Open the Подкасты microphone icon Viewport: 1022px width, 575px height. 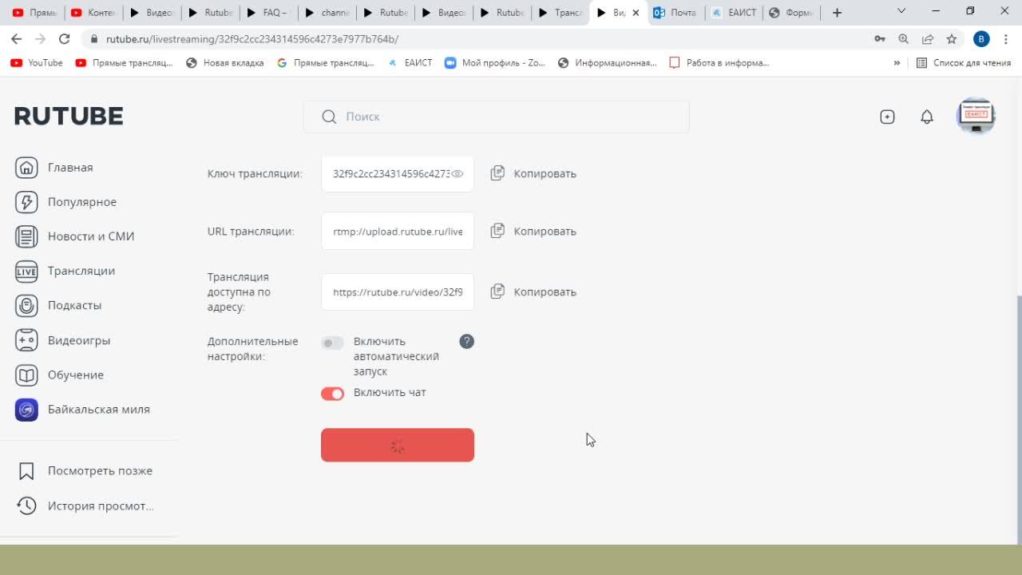26,305
